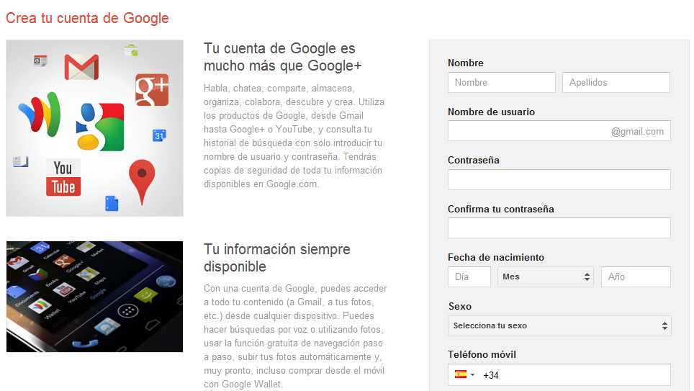This screenshot has width=694, height=391.
Task: Click the Día day field
Action: (x=469, y=277)
